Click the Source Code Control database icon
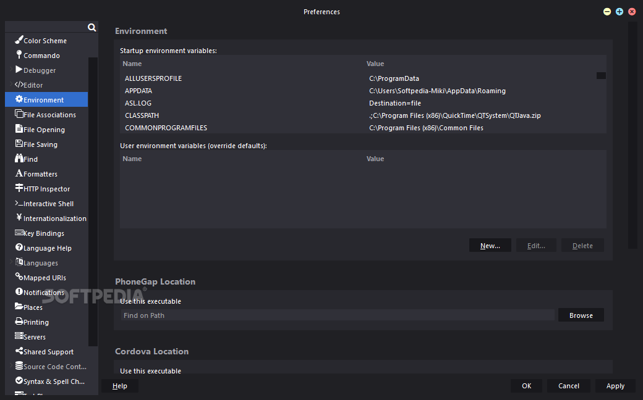The width and height of the screenshot is (643, 400). [x=19, y=365]
